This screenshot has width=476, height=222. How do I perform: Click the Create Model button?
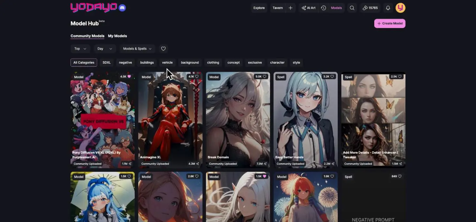[390, 24]
